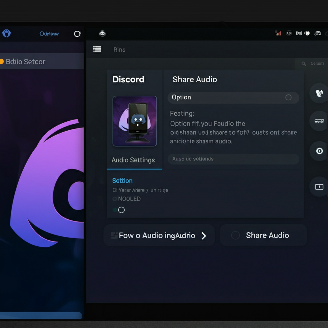The width and height of the screenshot is (328, 328).
Task: Click the Feating: description label
Action: point(182,113)
